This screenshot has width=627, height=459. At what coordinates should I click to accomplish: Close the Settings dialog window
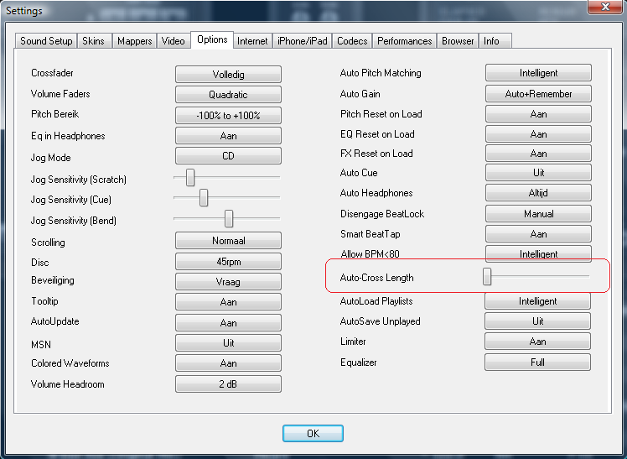coord(599,9)
